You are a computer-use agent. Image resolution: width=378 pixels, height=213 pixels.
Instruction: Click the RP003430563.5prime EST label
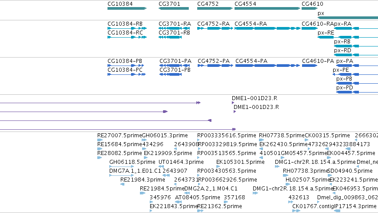pos(227,171)
